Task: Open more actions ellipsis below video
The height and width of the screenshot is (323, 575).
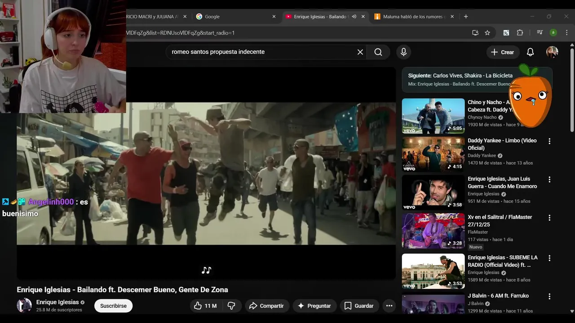Action: tap(389, 306)
